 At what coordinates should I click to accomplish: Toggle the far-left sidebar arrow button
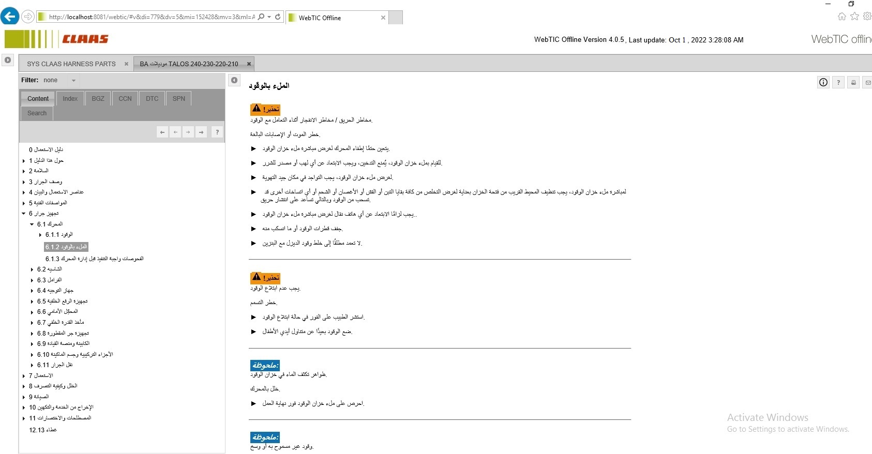point(8,60)
